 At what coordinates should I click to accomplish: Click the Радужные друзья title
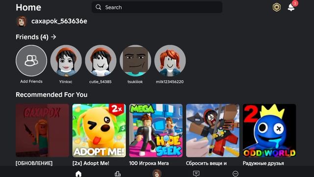263,163
